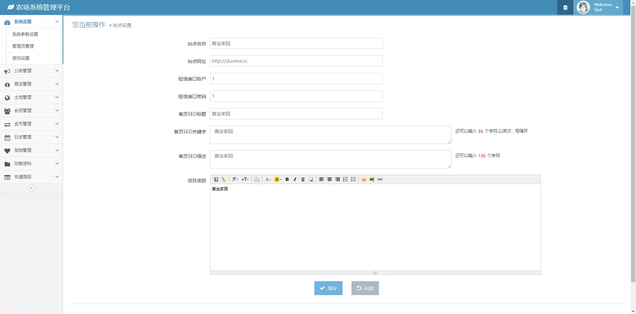Viewport: 636px width, 314px height.
Task: Click the insert hyperlink icon
Action: [x=380, y=179]
